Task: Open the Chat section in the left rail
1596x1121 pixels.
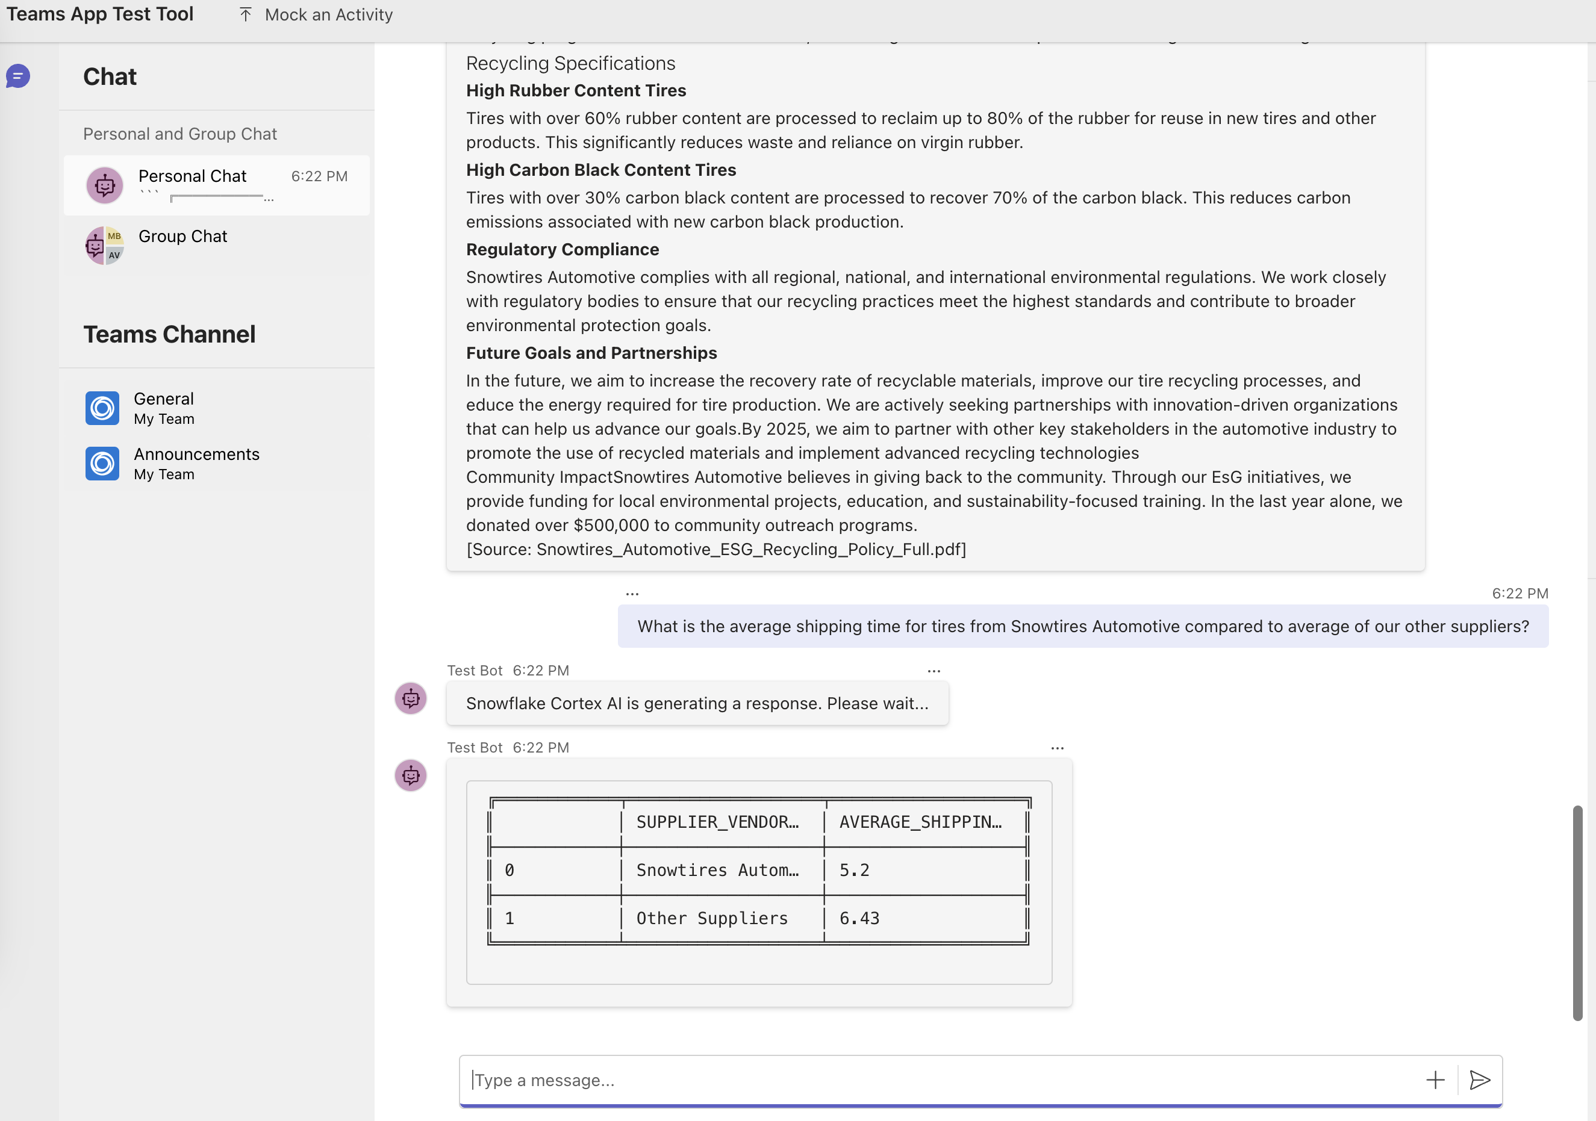Action: click(17, 76)
